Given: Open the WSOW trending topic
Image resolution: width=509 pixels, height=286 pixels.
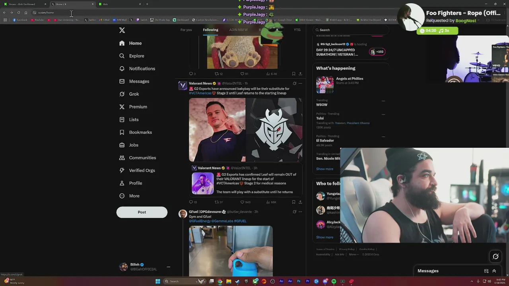Looking at the screenshot, I should 322,105.
